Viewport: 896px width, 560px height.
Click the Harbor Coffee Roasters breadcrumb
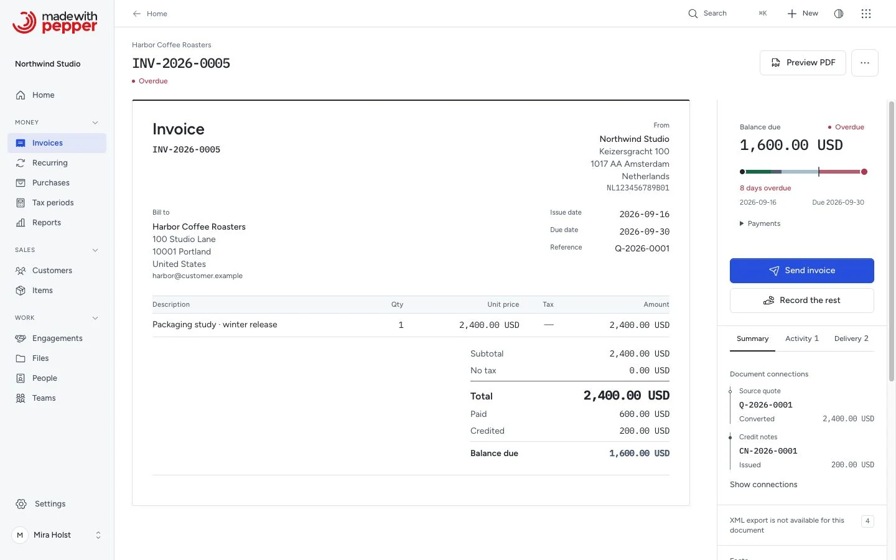172,45
